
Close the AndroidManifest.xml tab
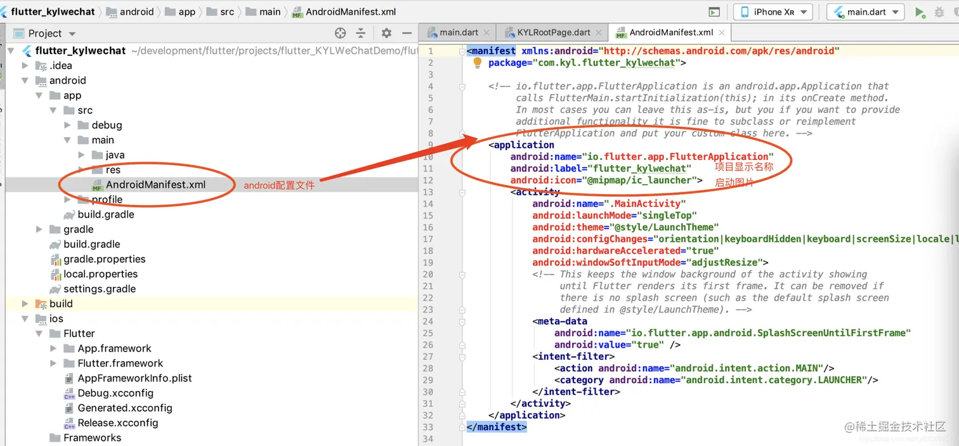[x=722, y=32]
